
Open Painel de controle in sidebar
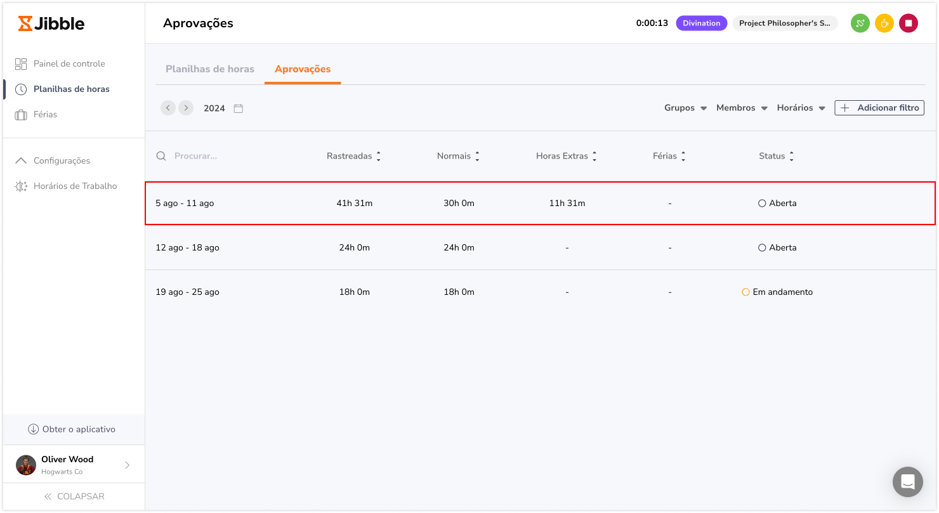click(69, 63)
